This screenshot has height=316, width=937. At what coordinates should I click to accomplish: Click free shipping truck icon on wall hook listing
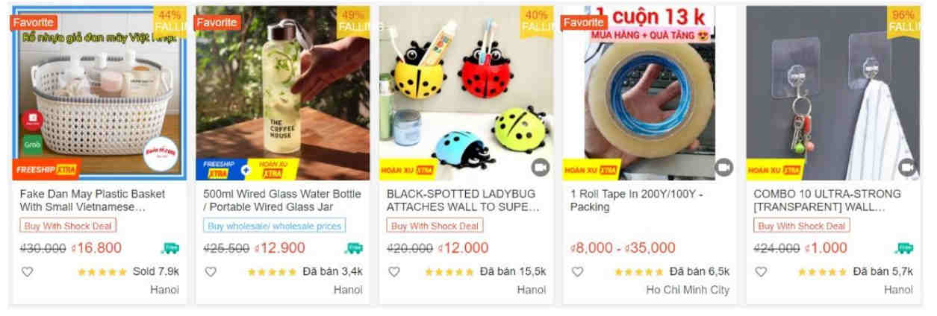point(904,248)
